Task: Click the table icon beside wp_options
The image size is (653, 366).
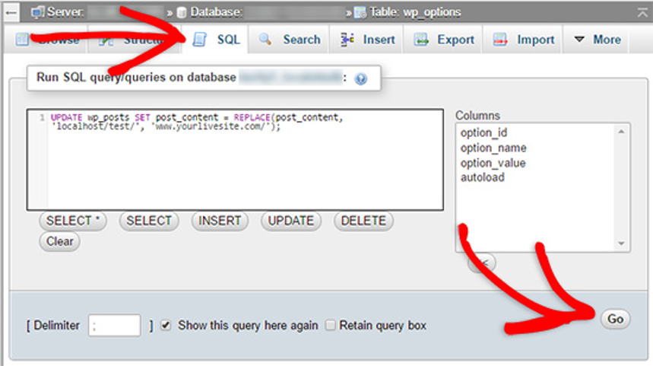Action: point(360,12)
